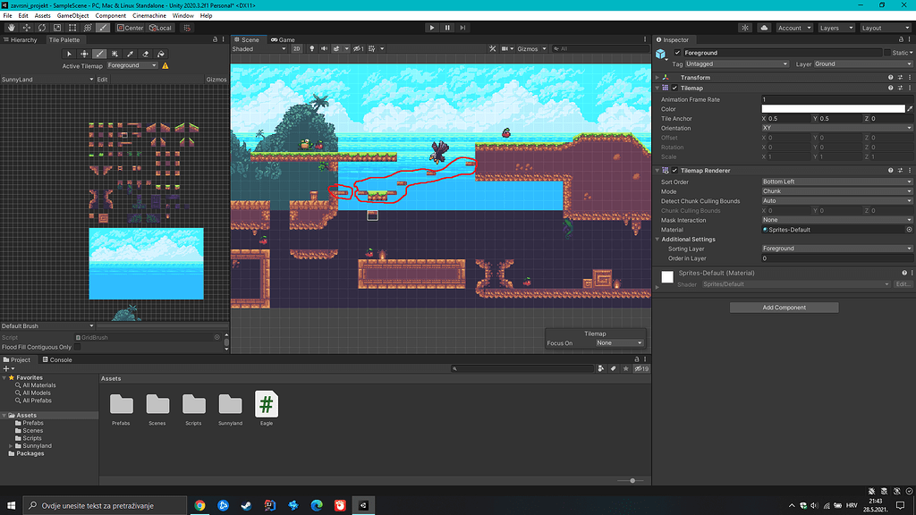The height and width of the screenshot is (515, 916).
Task: Select the Eraser tool in Tile Palette
Action: (x=146, y=54)
